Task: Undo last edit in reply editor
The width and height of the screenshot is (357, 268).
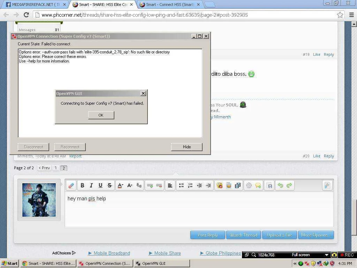Action: [280, 186]
